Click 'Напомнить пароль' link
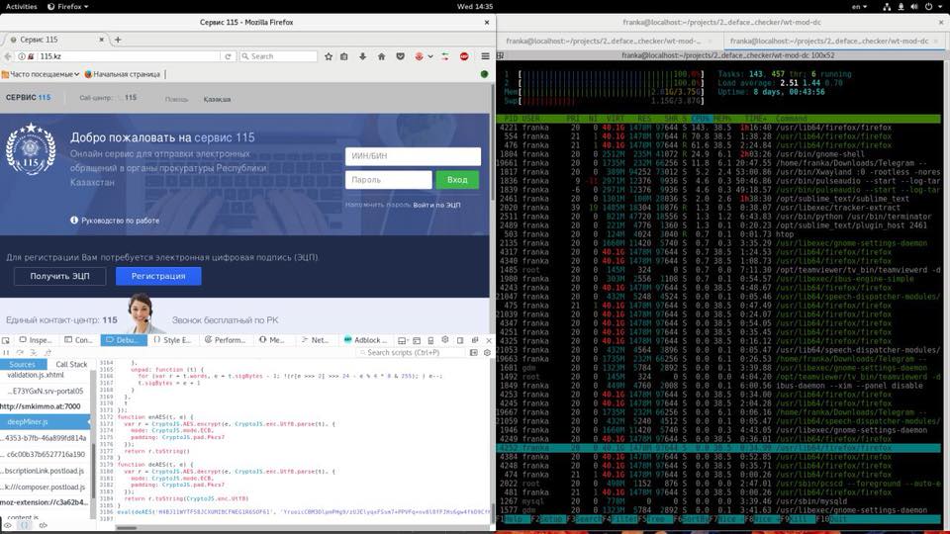Screen dimensions: 950x534 click(378, 205)
